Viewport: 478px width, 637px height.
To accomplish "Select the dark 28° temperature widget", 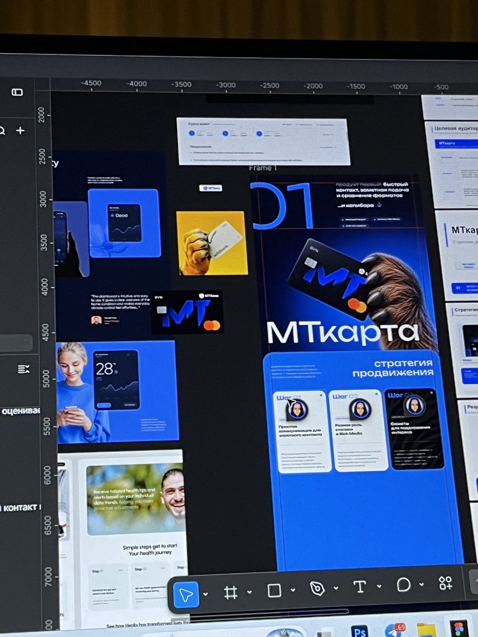I will tap(117, 380).
